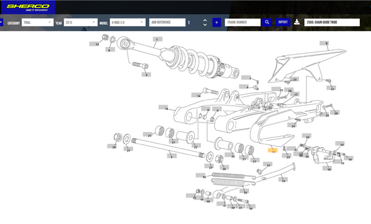Decrease quantity with the down arrow

coord(205,24)
